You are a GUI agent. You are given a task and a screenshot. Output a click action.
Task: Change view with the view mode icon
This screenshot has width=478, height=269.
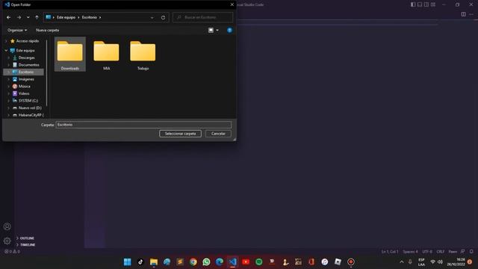click(x=211, y=30)
